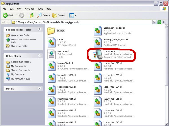This screenshot has height=126, width=169.
Task: Select the desktop_html_layout.dll icon
Action: click(x=98, y=42)
